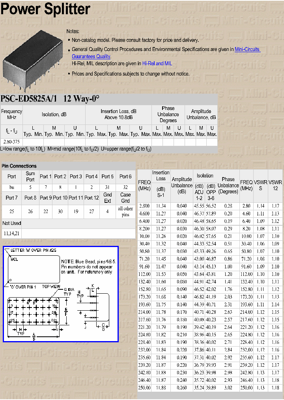Click the VSWR value '1.06'
The height and width of the screenshot is (400, 284).
tap(261, 244)
